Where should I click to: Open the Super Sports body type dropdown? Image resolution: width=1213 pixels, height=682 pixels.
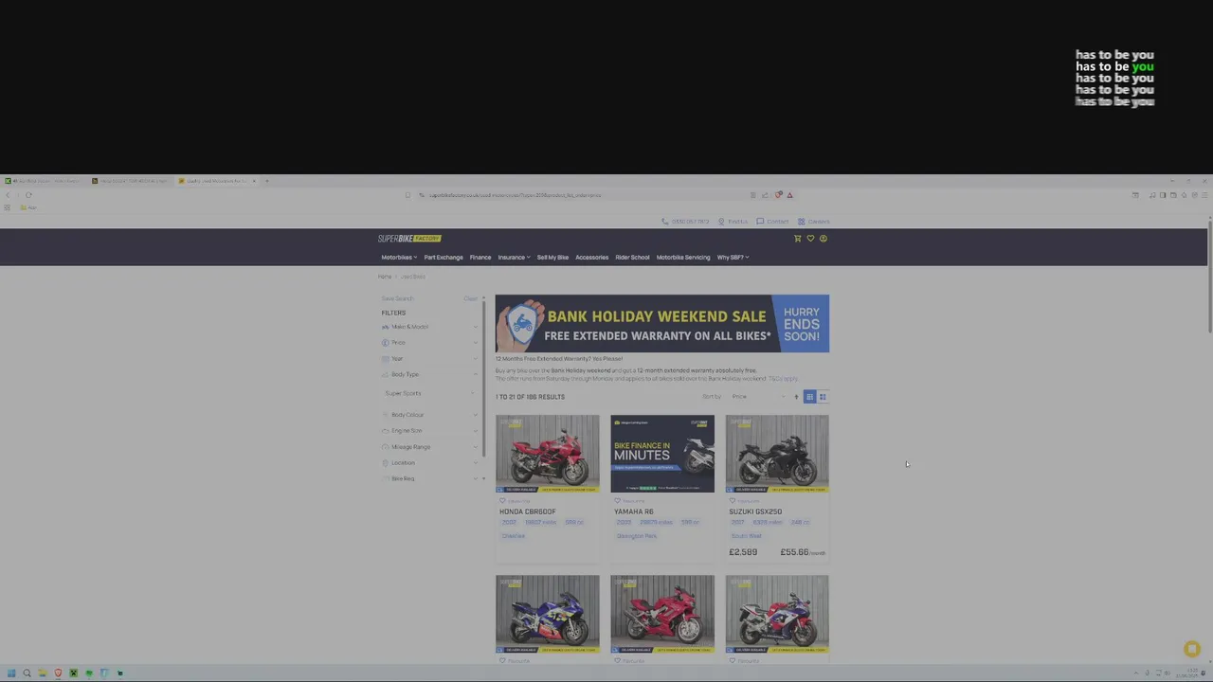(x=431, y=394)
